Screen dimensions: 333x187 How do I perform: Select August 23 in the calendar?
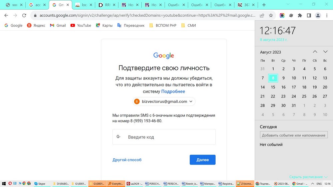click(283, 96)
